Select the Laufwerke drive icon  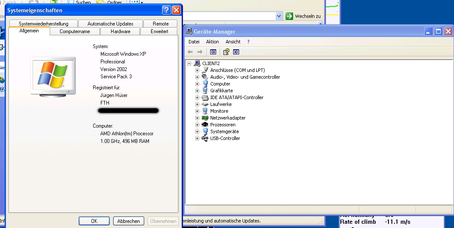point(205,104)
